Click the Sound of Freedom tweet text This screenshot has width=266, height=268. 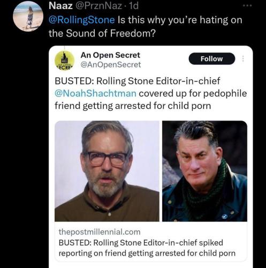pyautogui.click(x=146, y=26)
